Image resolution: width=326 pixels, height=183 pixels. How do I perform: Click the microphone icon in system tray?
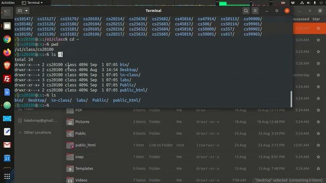pos(315,3)
